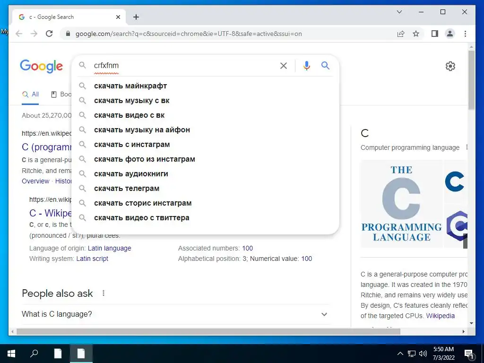Clear the search box with X icon

coord(284,65)
